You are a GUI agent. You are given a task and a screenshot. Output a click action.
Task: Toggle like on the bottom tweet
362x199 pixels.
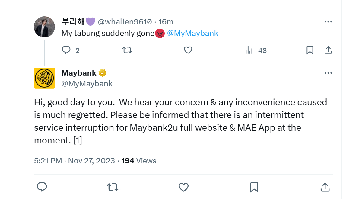click(x=183, y=187)
